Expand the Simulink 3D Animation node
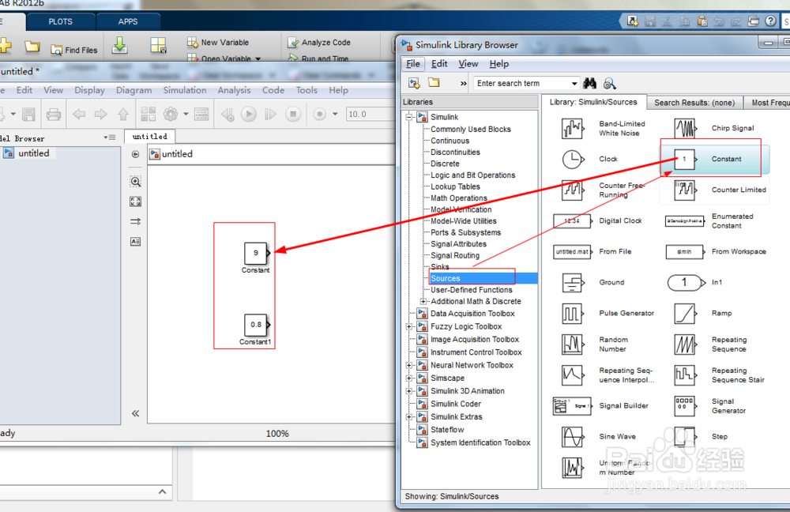The width and height of the screenshot is (790, 512). coord(409,391)
